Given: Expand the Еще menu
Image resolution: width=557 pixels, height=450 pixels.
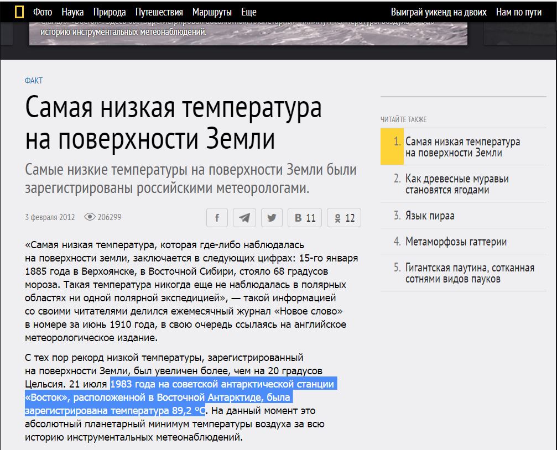Looking at the screenshot, I should pos(249,12).
